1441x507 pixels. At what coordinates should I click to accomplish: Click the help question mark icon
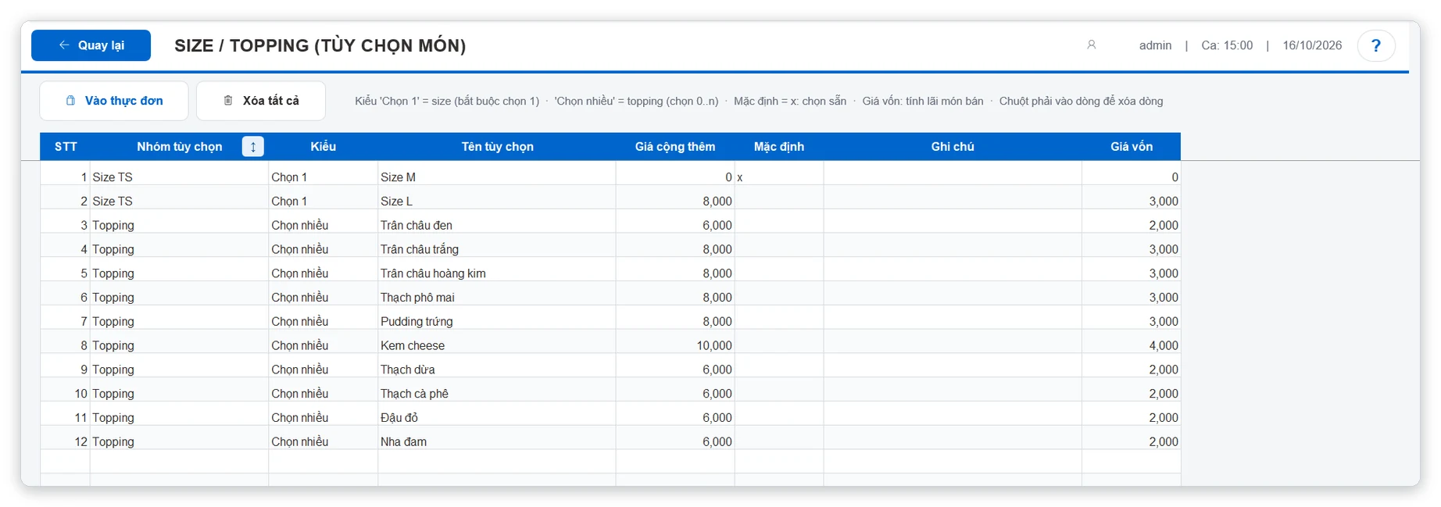click(1375, 45)
